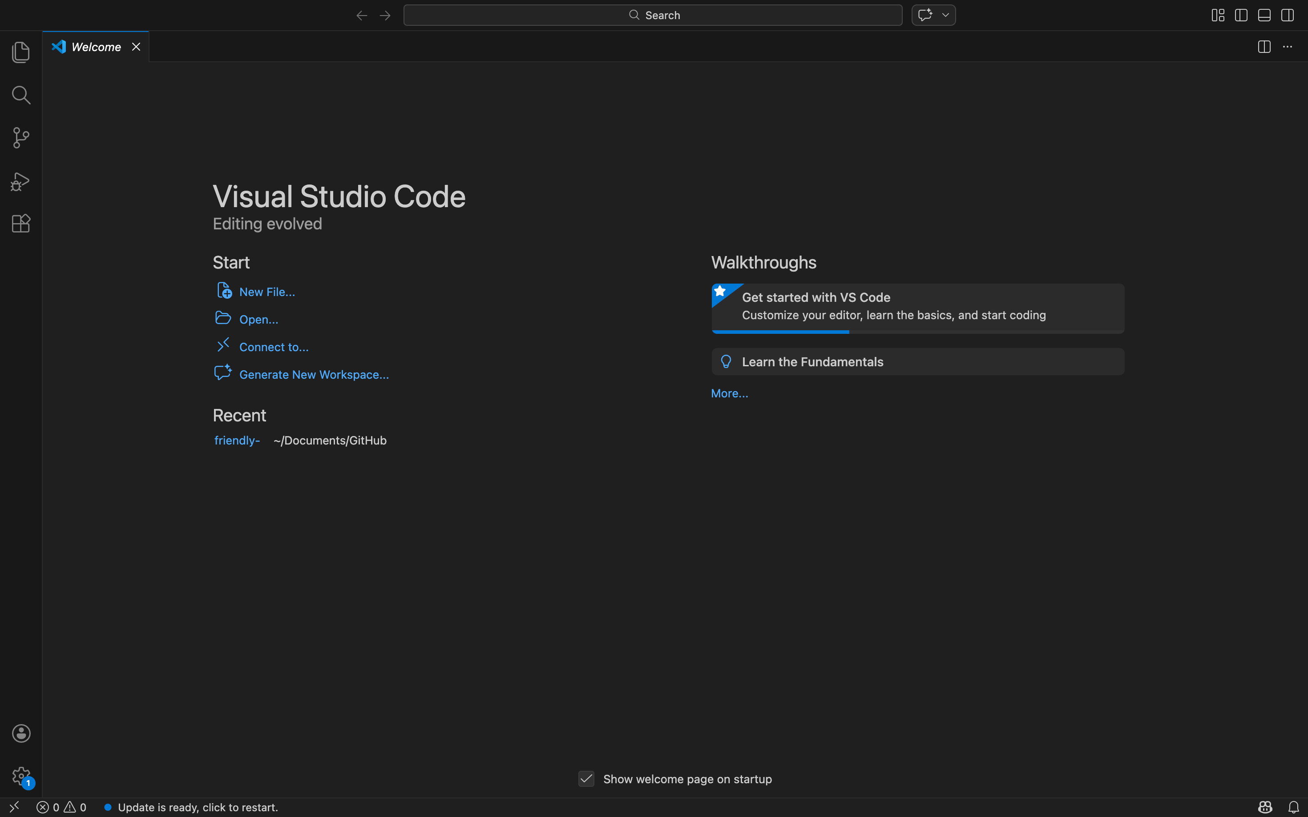1308x817 pixels.
Task: Click the notifications bell icon
Action: pyautogui.click(x=1293, y=807)
